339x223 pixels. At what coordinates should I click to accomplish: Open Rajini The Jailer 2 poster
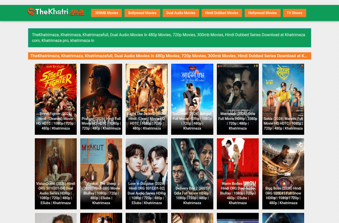pos(147,99)
